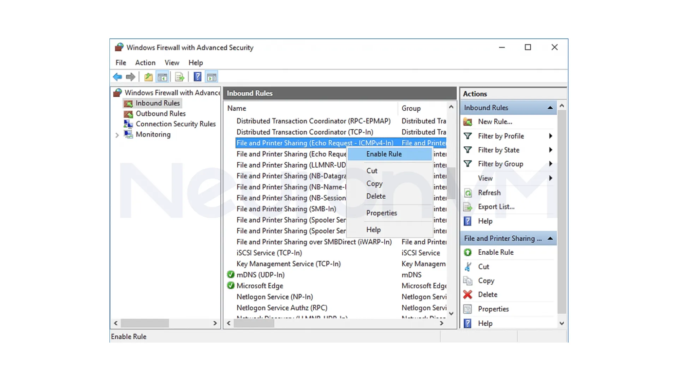Select the enabled mDNS (UDP-In) rule
This screenshot has width=678, height=381.
[261, 275]
